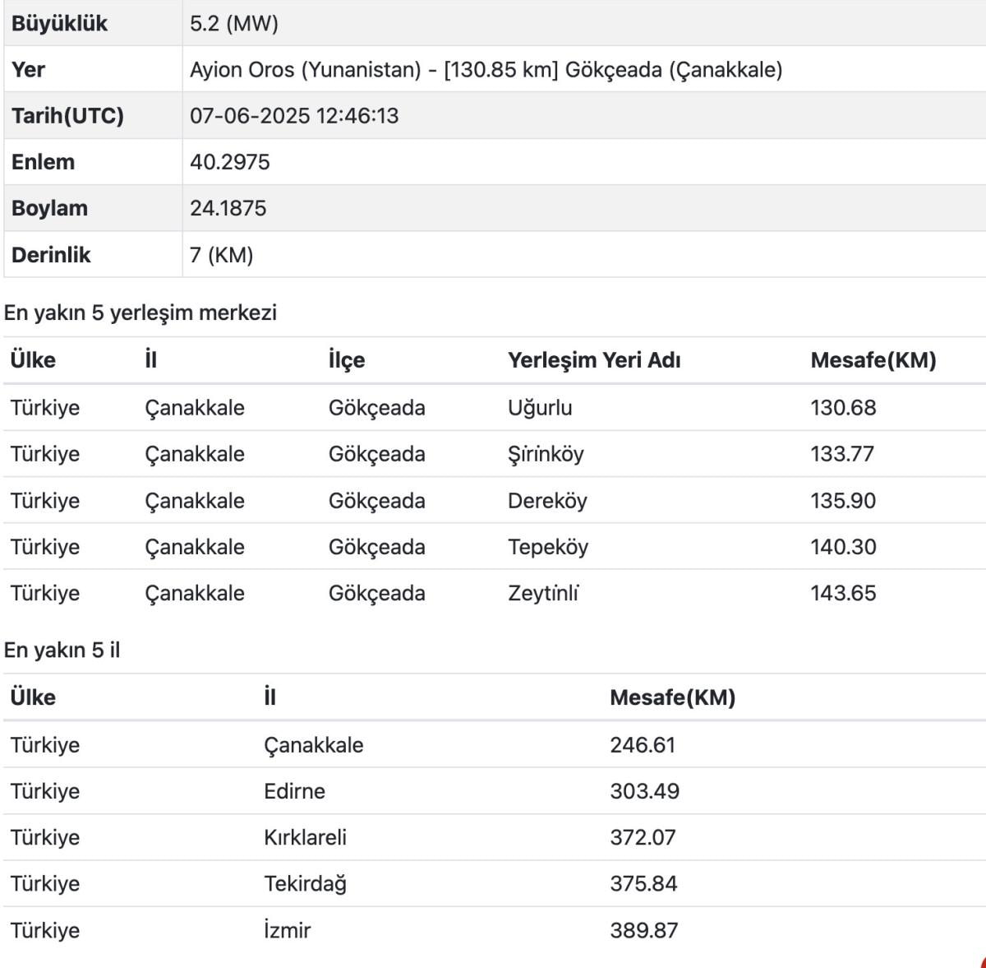Click the Dereköy settlement name
Viewport: 986px width, 968px height.
coord(547,500)
